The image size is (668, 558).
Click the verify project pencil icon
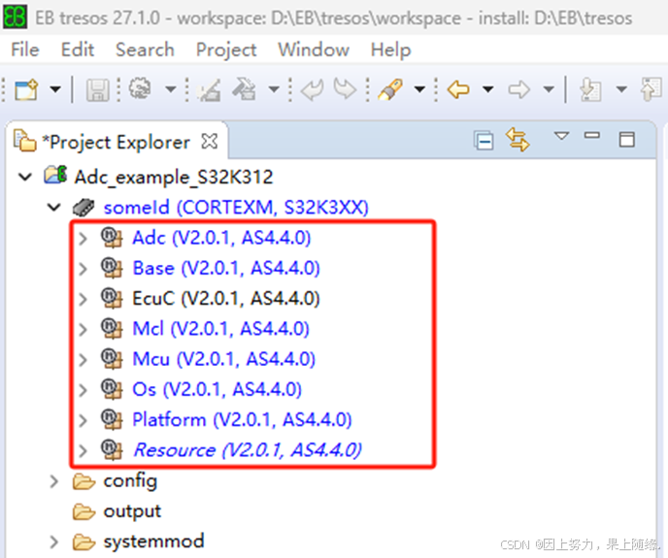point(209,90)
